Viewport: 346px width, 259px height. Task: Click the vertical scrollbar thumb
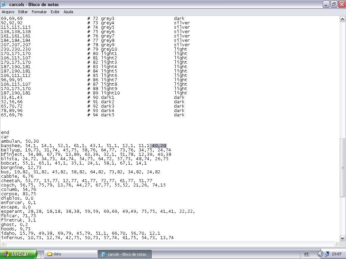click(x=342, y=168)
